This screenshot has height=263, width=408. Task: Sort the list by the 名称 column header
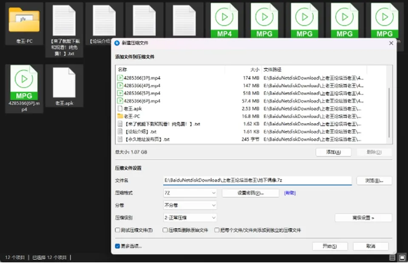[x=122, y=70]
